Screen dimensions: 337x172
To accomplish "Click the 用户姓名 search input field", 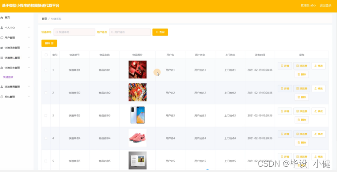I will (130, 32).
